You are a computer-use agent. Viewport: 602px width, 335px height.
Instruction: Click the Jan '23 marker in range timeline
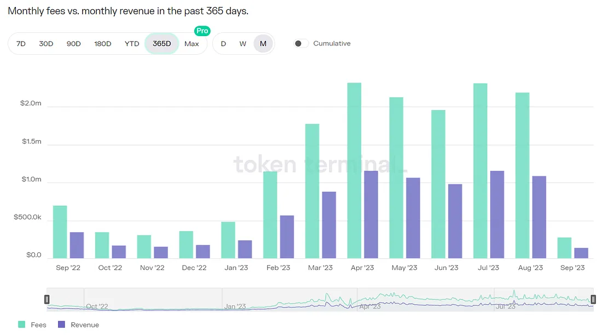coord(235,307)
